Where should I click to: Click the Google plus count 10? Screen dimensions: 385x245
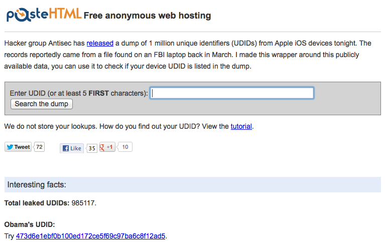click(x=125, y=147)
